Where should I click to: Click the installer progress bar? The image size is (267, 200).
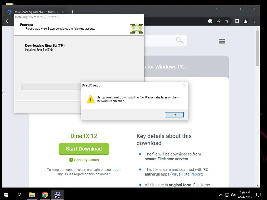point(51,86)
